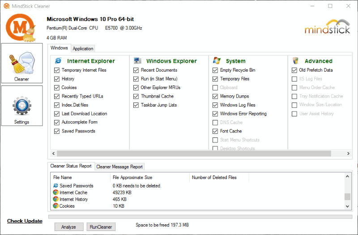Enable the Clipboard checkbox

coord(215,88)
